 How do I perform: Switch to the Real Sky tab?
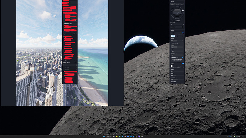pos(173,4)
